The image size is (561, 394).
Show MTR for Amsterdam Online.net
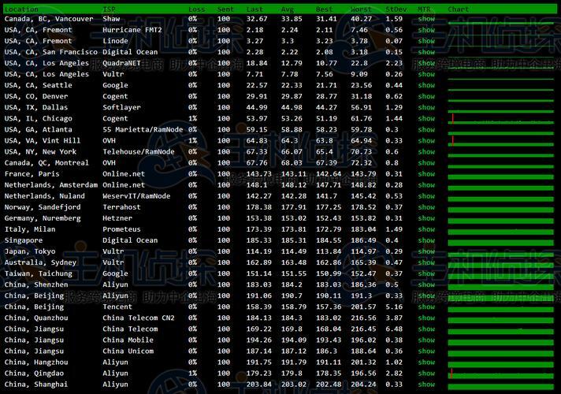(x=426, y=185)
